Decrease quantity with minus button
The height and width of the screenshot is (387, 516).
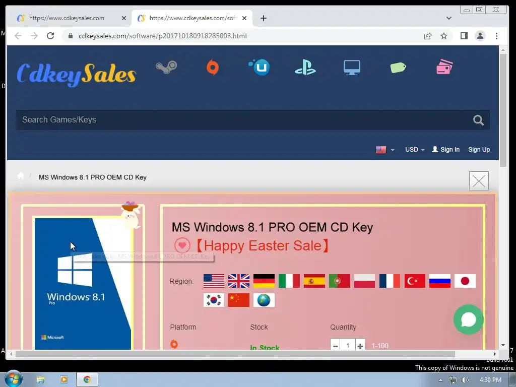pyautogui.click(x=335, y=346)
